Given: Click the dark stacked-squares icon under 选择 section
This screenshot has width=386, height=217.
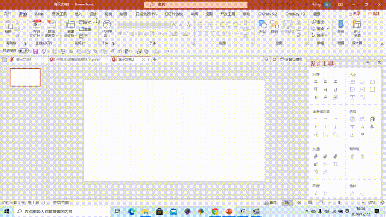Looking at the screenshot, I should (372, 119).
